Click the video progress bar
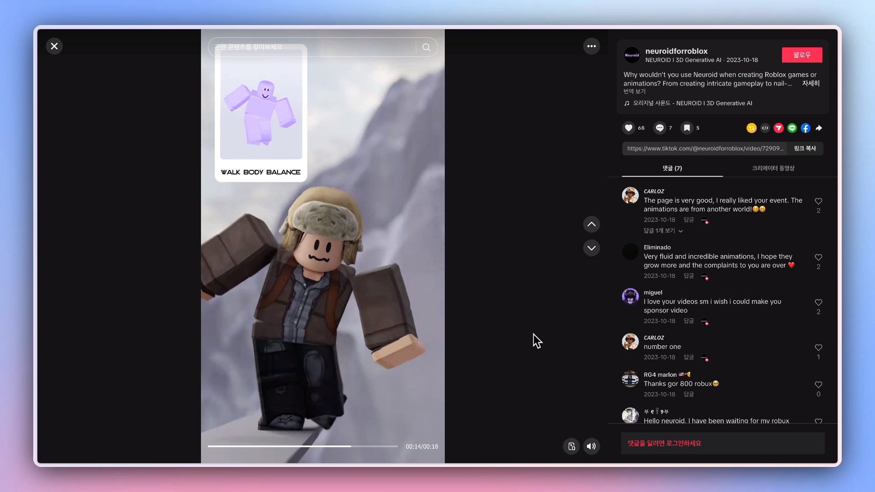This screenshot has height=492, width=875. click(x=302, y=446)
